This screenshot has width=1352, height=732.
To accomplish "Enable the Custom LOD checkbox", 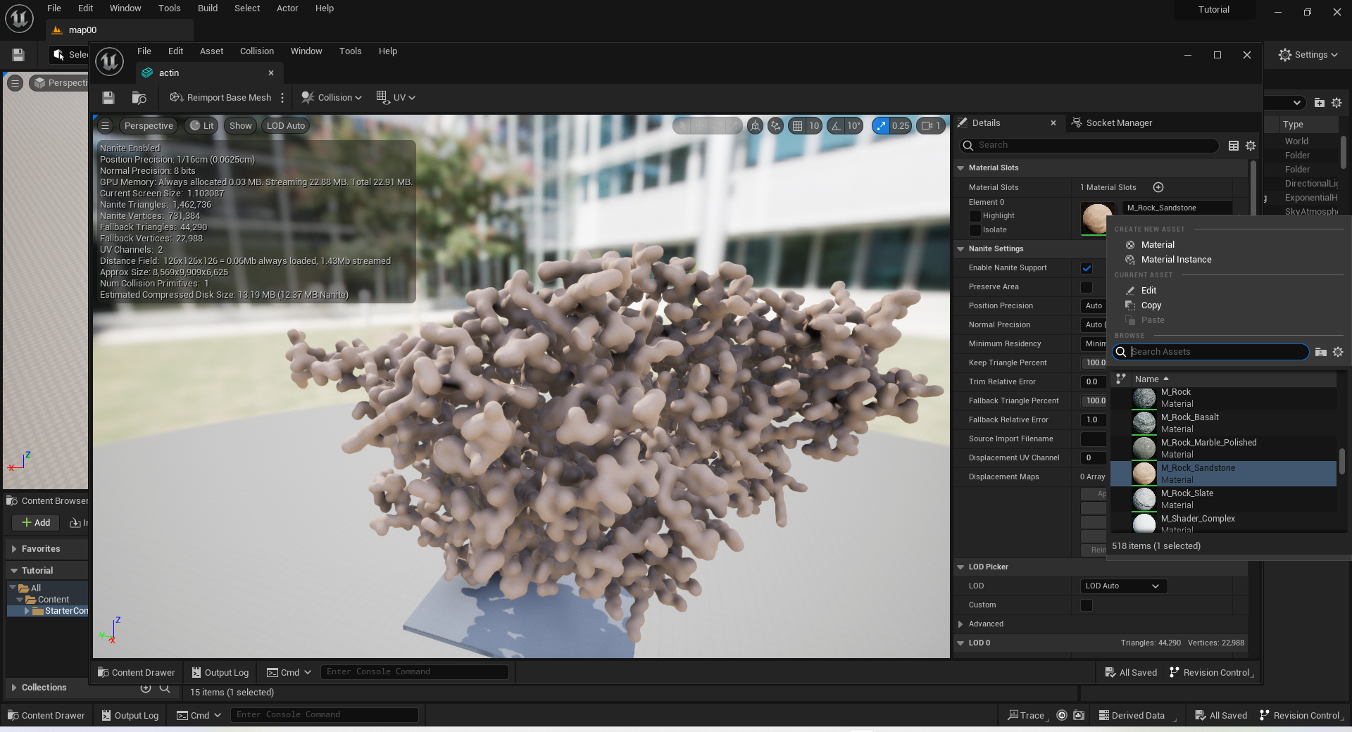I will point(1087,605).
